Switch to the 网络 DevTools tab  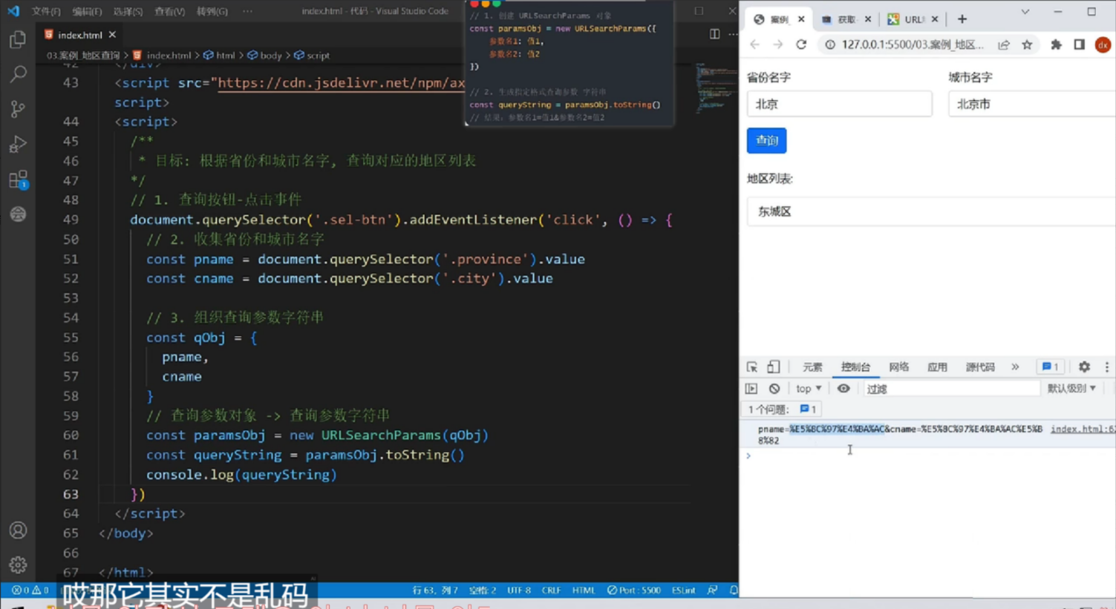(x=898, y=366)
